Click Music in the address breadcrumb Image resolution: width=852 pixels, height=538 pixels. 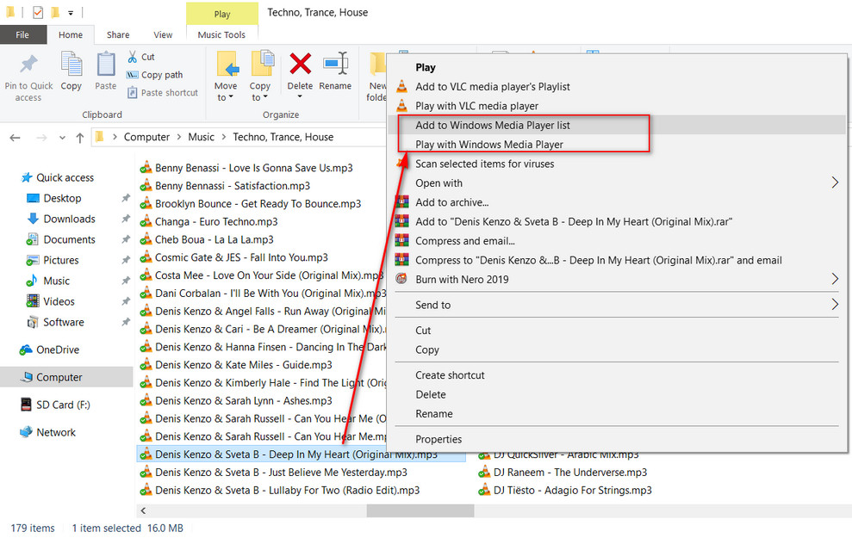pyautogui.click(x=201, y=137)
